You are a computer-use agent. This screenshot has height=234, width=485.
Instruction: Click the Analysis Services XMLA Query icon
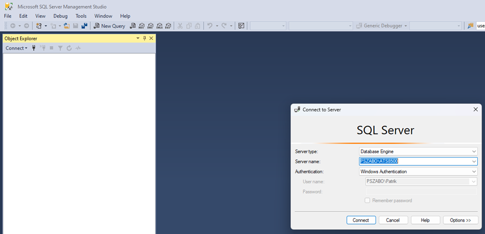click(159, 26)
